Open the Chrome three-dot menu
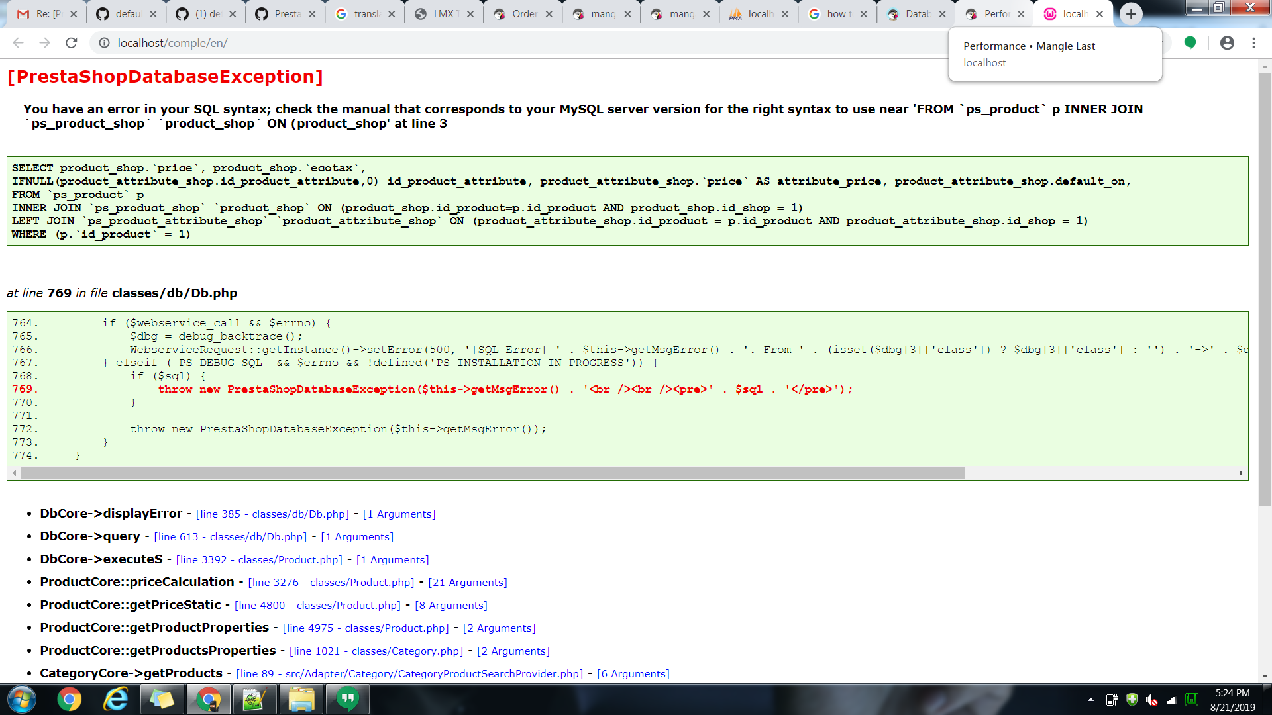Viewport: 1272px width, 715px height. 1253,43
